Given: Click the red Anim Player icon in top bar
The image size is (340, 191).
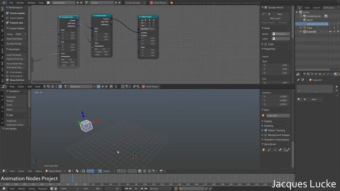Looking at the screenshot, I should coord(151,3).
